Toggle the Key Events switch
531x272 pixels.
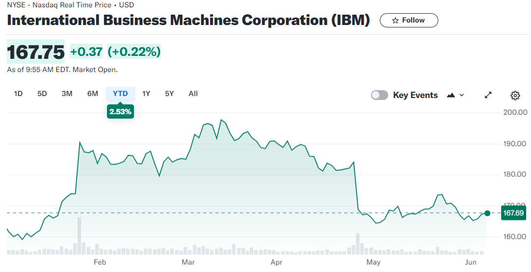pos(379,95)
